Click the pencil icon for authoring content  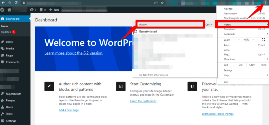tap(49, 86)
